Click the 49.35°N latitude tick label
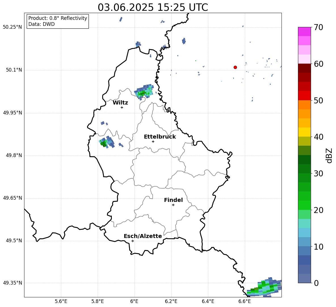 point(12,283)
